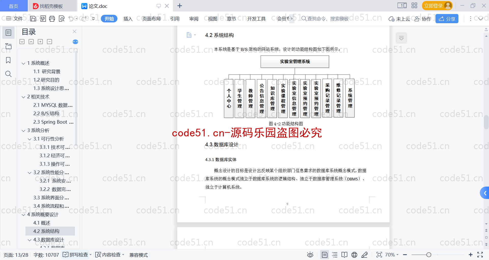Click the Redo arrow icon

coord(84,19)
